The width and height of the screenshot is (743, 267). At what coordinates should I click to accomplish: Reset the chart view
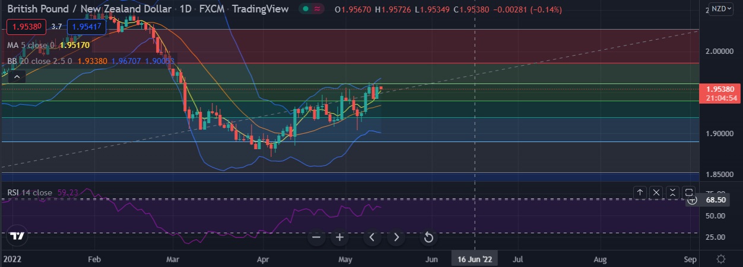(x=428, y=238)
